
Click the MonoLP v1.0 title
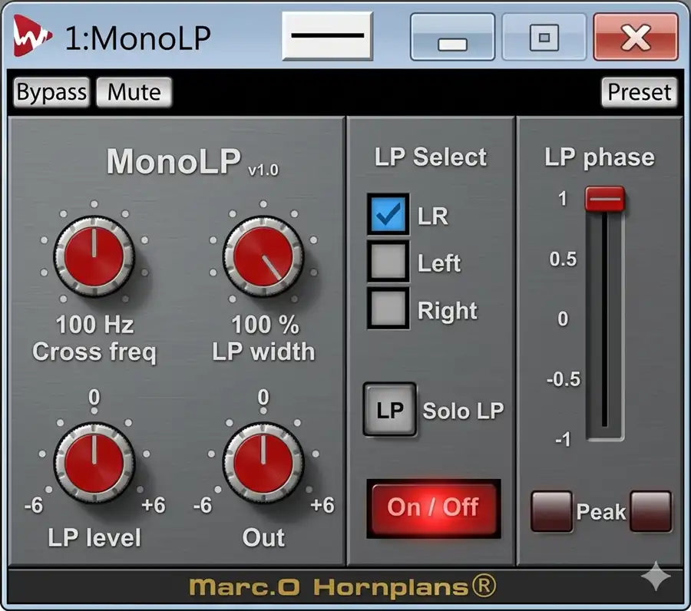[x=193, y=162]
